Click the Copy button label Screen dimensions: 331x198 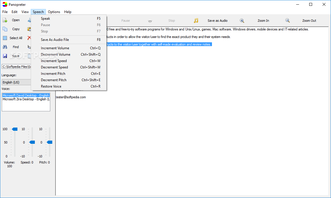click(x=16, y=29)
